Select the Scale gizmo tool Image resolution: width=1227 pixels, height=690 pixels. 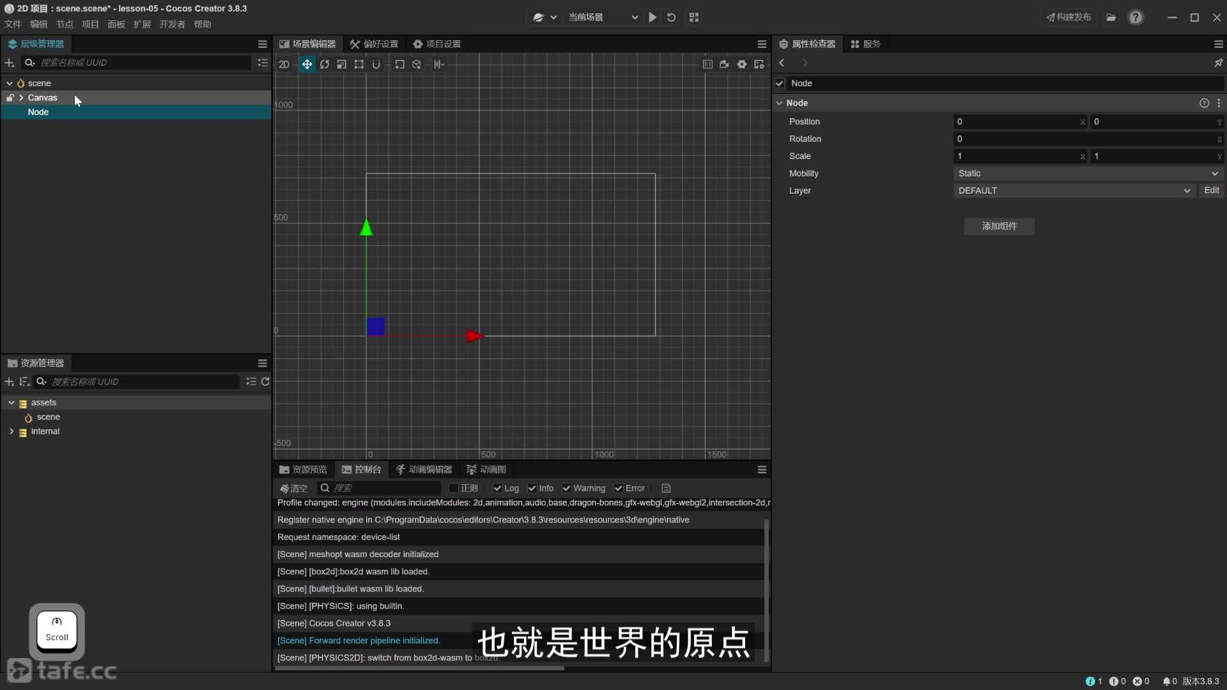pos(342,64)
